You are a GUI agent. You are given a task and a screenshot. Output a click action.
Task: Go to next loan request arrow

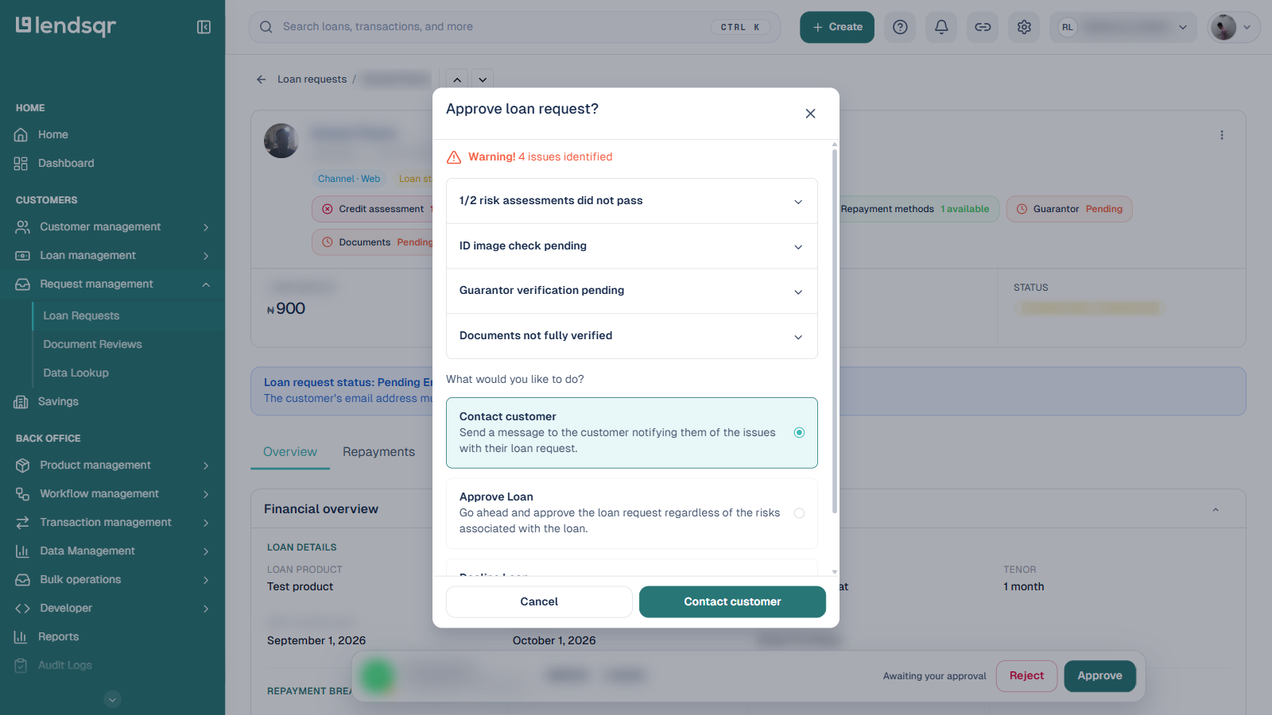tap(483, 79)
